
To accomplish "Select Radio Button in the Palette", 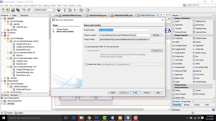I will tap(179, 53).
